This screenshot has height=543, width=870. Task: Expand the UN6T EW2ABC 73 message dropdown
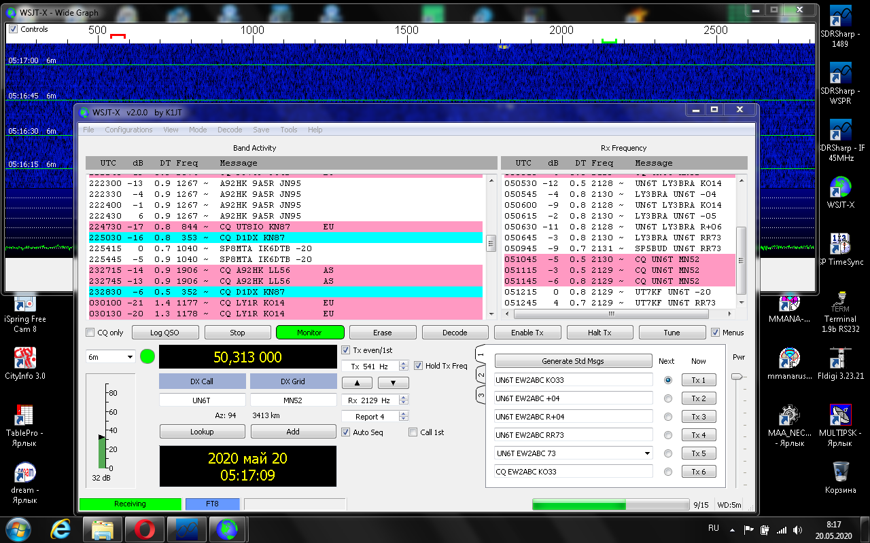(x=646, y=453)
